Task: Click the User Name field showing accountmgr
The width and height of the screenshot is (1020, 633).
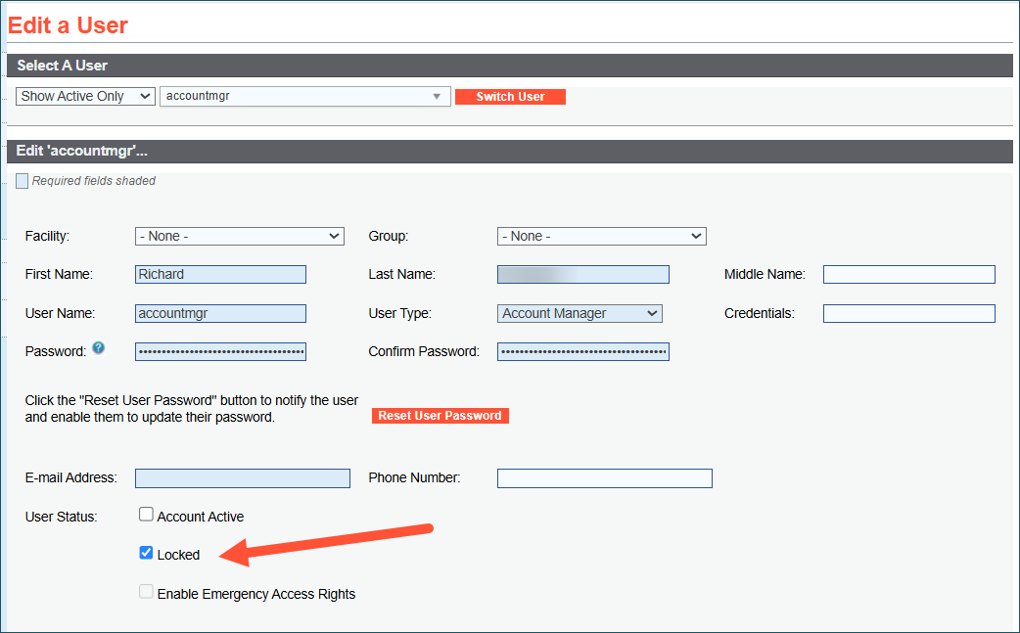Action: 220,313
